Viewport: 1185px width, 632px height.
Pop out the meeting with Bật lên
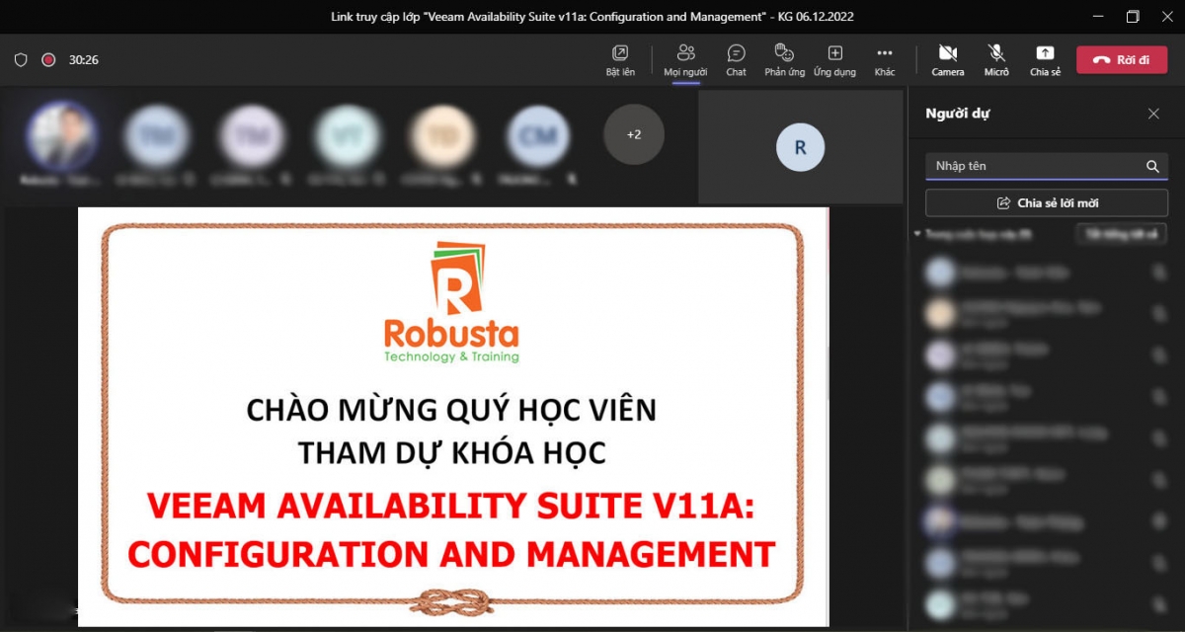click(620, 59)
